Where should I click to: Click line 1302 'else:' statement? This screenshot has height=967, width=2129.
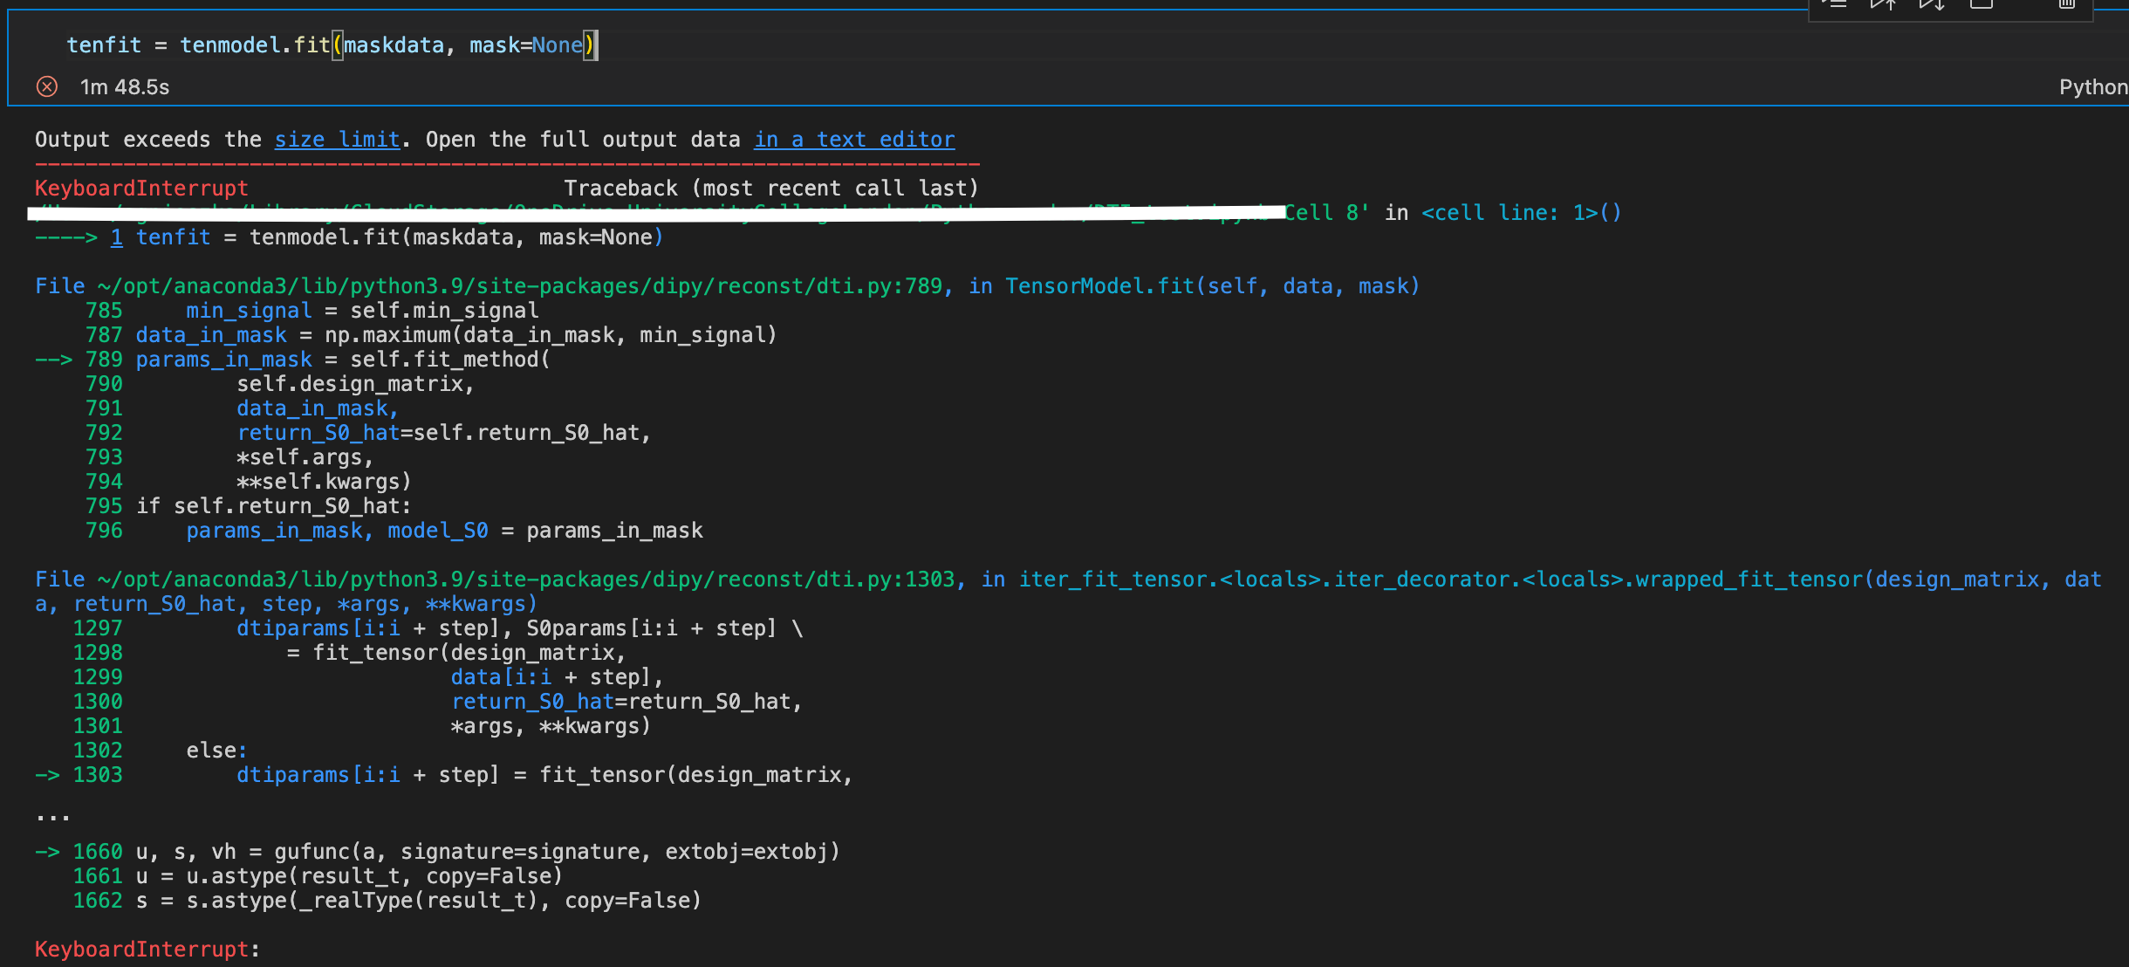pos(216,751)
